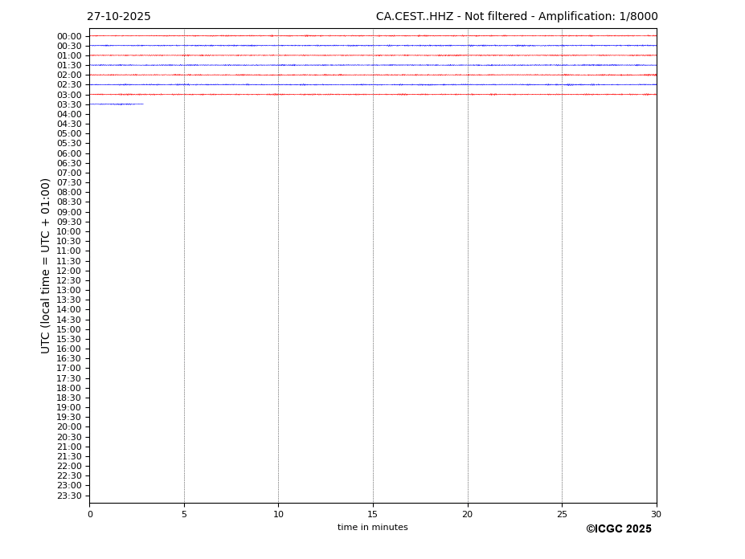Viewport: 745px width, 559px height.
Task: Select the 09:30 hour label
Action: [69, 222]
